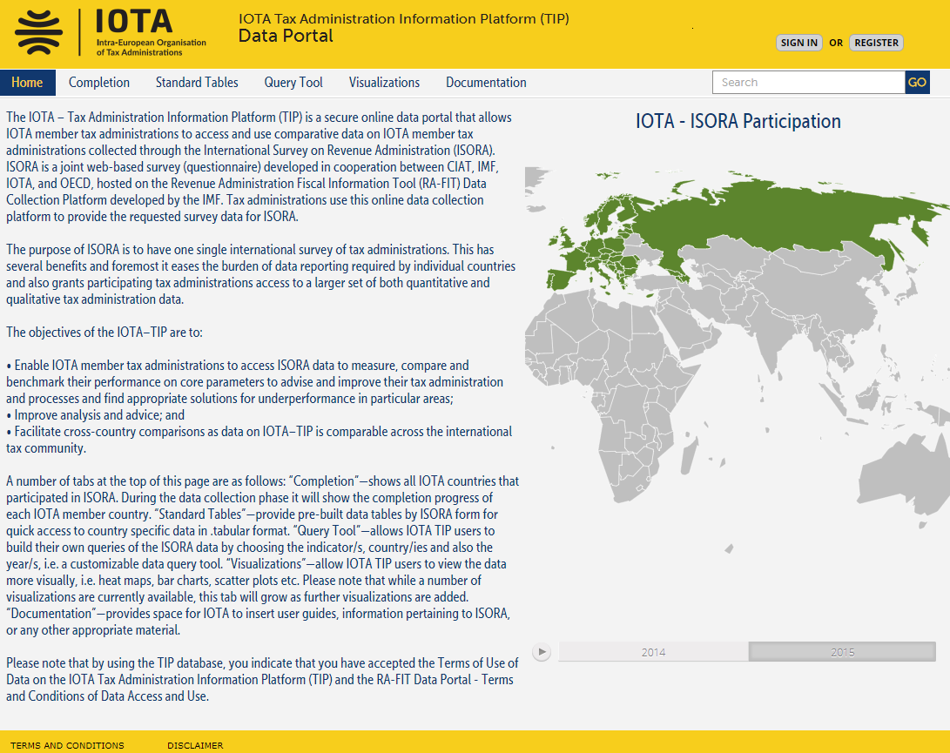Go to the Completion tab
The height and width of the screenshot is (753, 950).
[x=99, y=83]
